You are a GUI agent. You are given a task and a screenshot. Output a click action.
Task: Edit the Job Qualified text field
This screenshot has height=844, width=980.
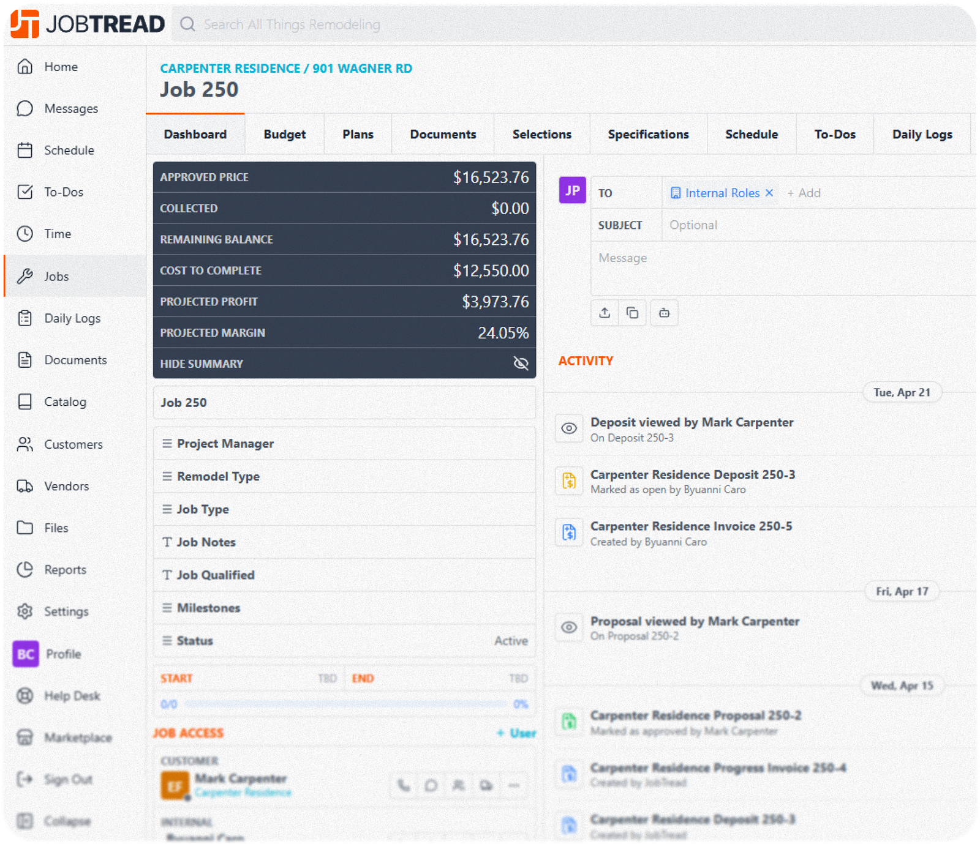(x=344, y=575)
